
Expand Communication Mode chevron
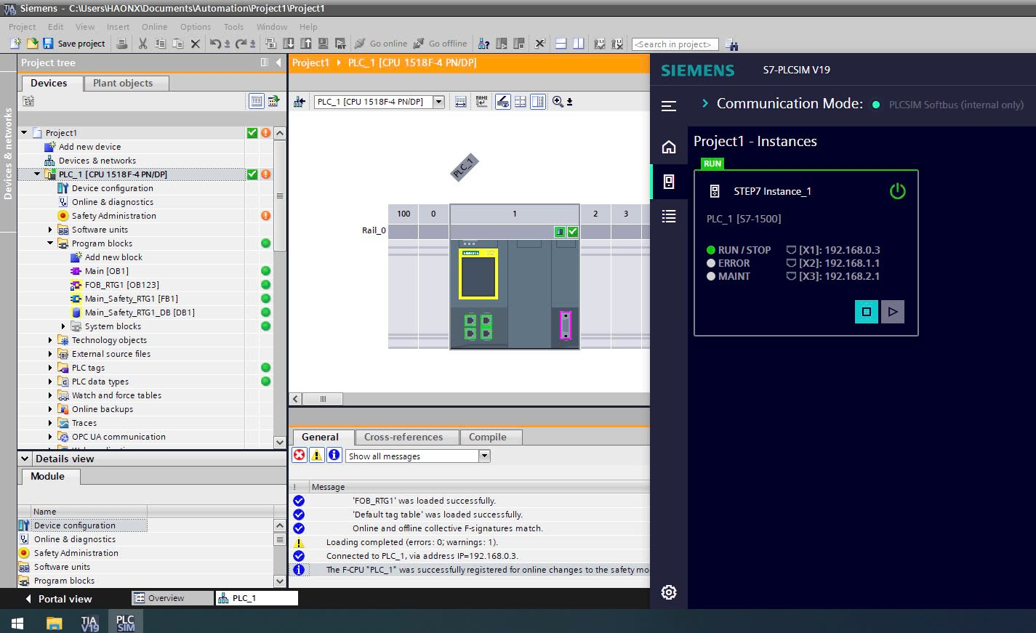[704, 104]
